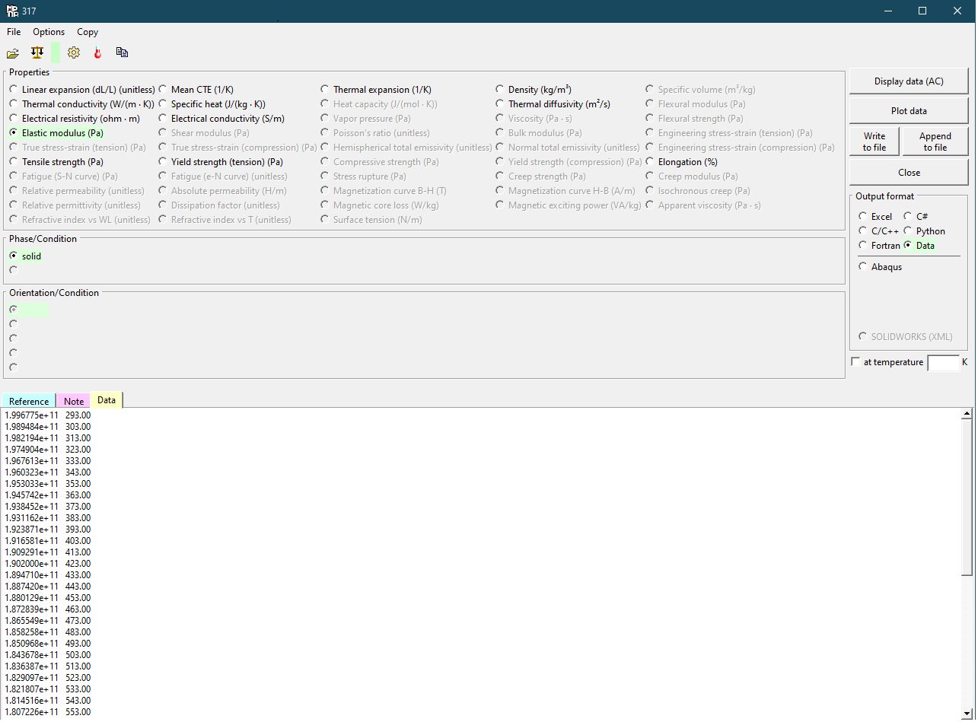The width and height of the screenshot is (978, 722).
Task: Open the Options menu
Action: click(x=49, y=32)
